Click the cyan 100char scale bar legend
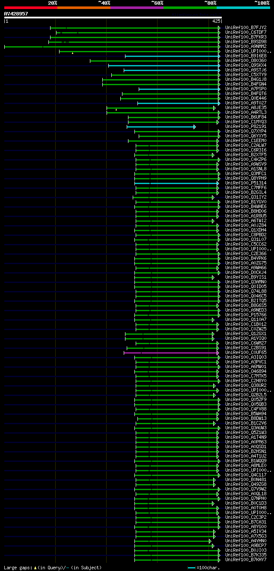The image size is (274, 571). pos(191,568)
